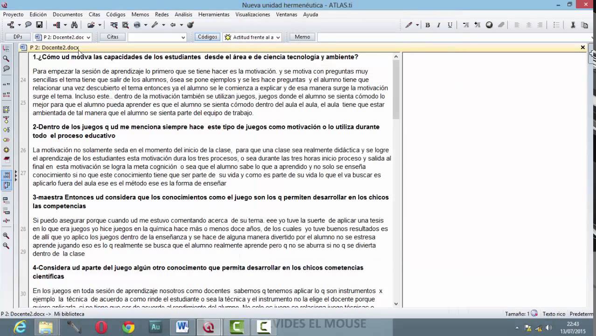The height and width of the screenshot is (336, 596).
Task: Toggle italic text formatting
Action: tap(438, 25)
